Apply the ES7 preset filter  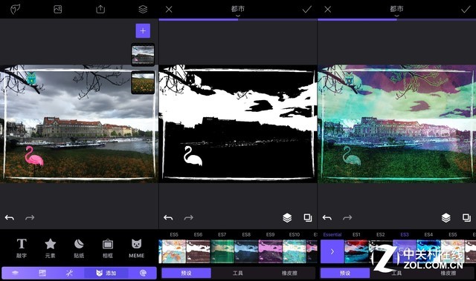pyautogui.click(x=222, y=251)
